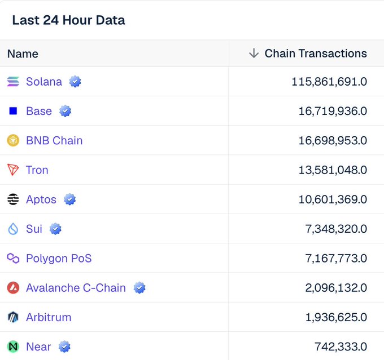
Task: Select the value 7,167,773.0
Action: click(x=336, y=259)
